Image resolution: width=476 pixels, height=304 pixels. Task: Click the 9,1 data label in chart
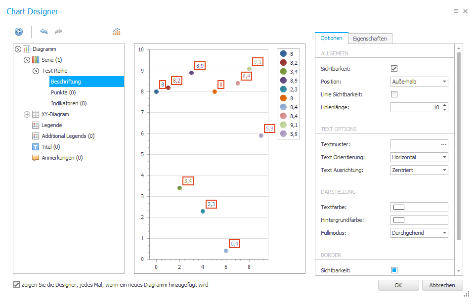[x=258, y=62]
